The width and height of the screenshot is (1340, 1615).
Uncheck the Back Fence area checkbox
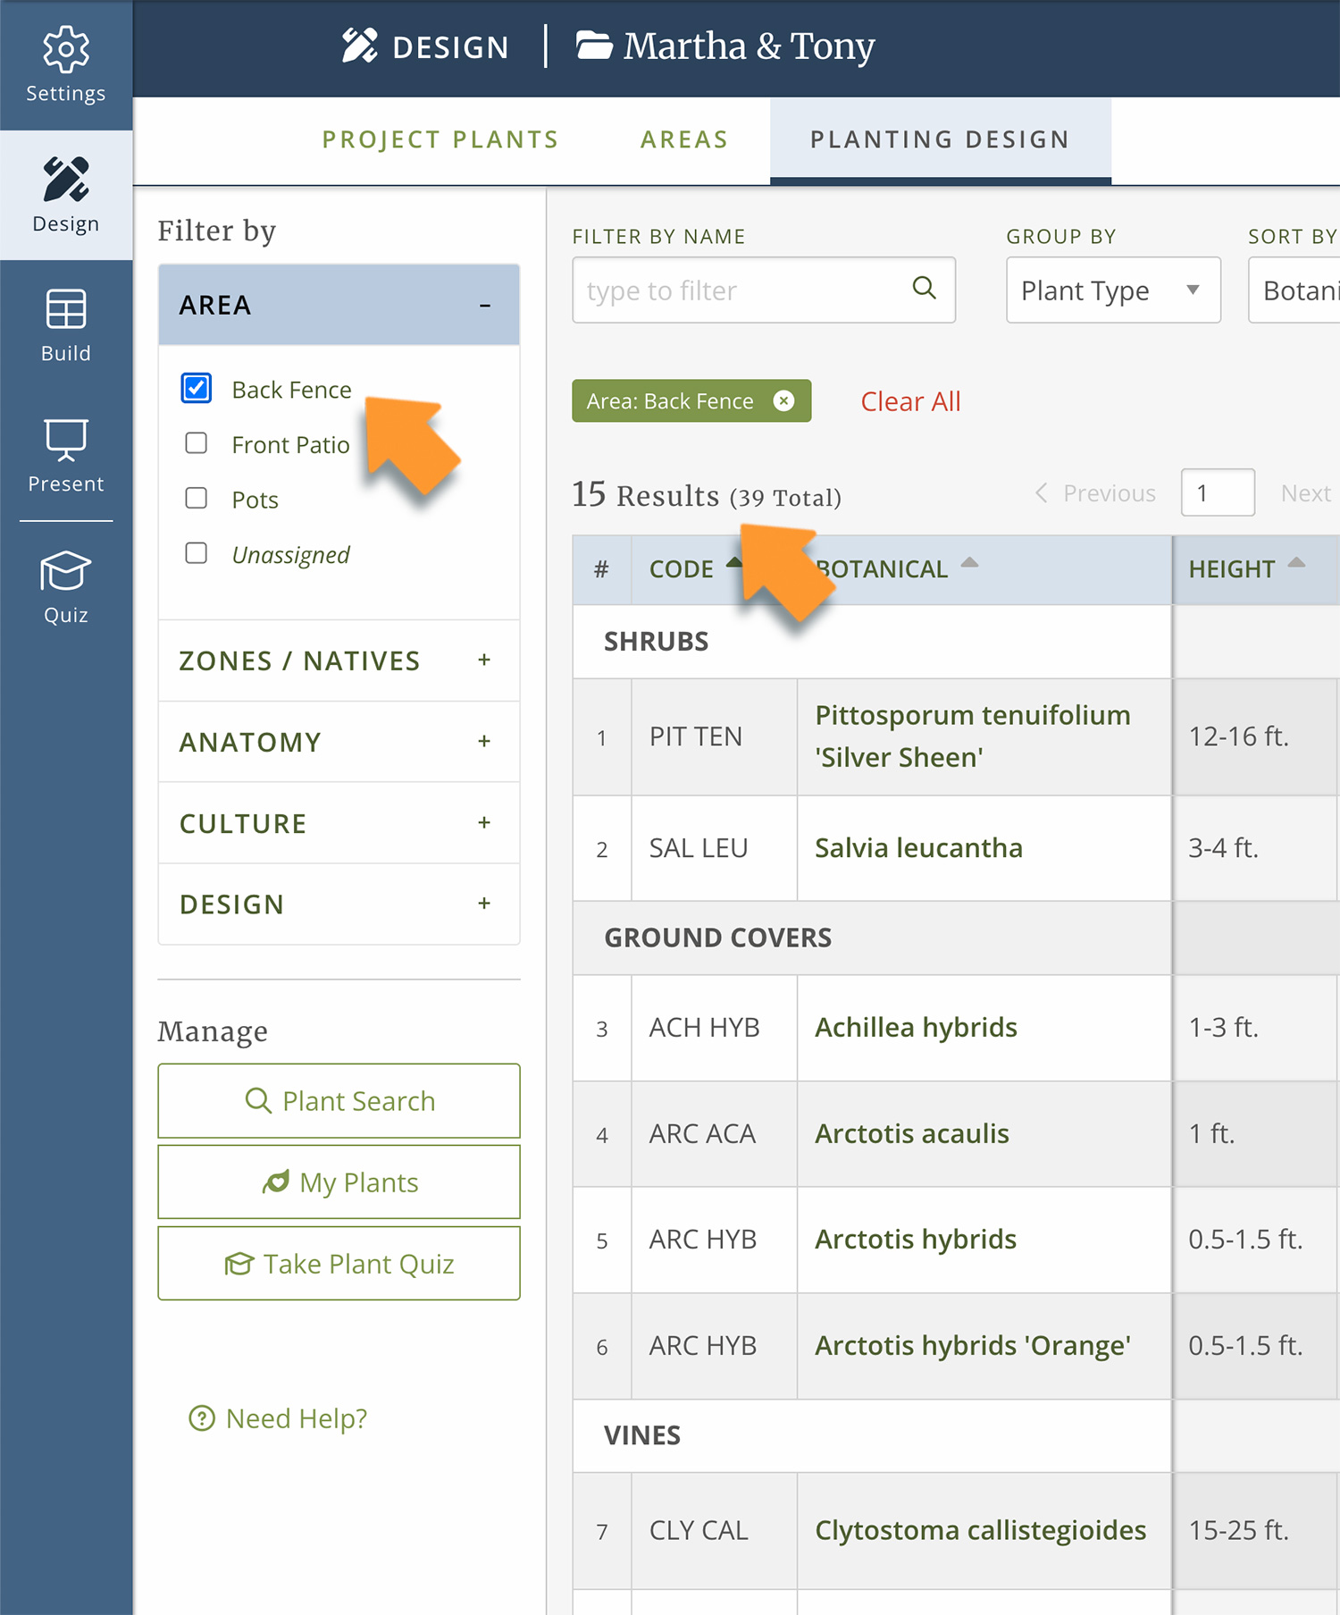(197, 389)
